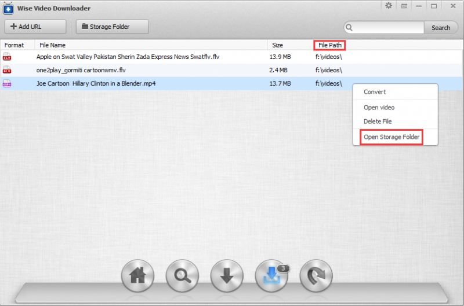The width and height of the screenshot is (464, 306).
Task: Click file path of Joe Cartoon row
Action: 328,83
